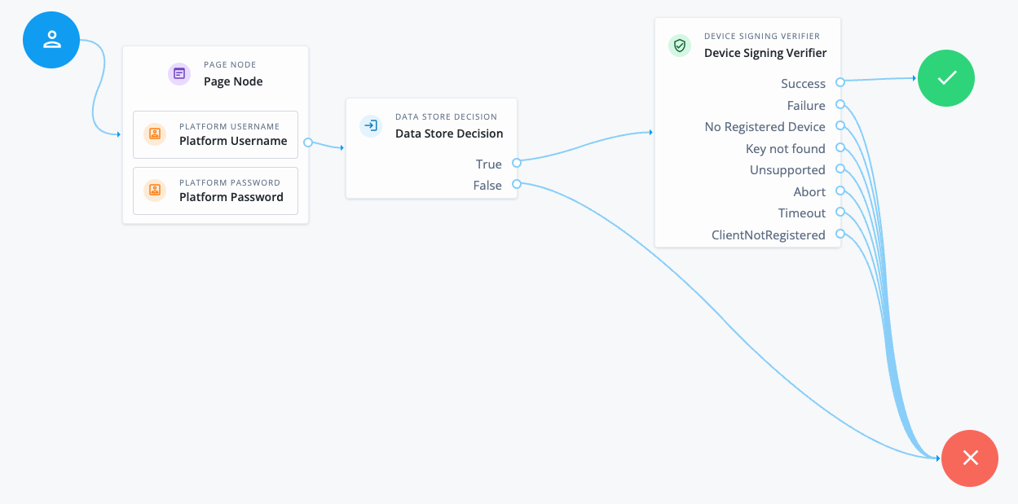
Task: Click the Device Signing Verifier shield icon
Action: coord(679,46)
